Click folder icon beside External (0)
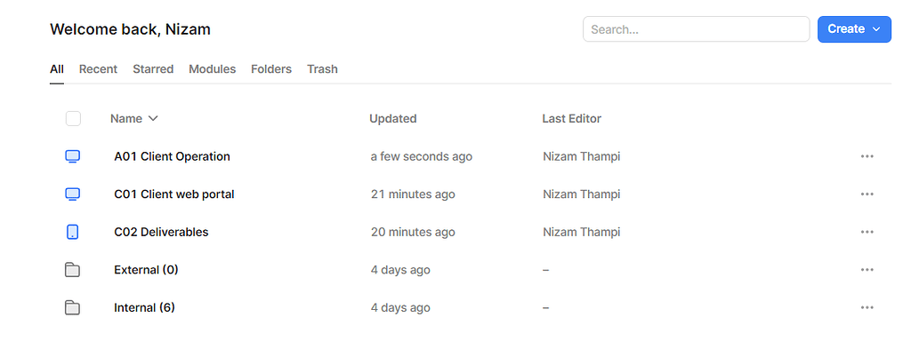 click(73, 270)
